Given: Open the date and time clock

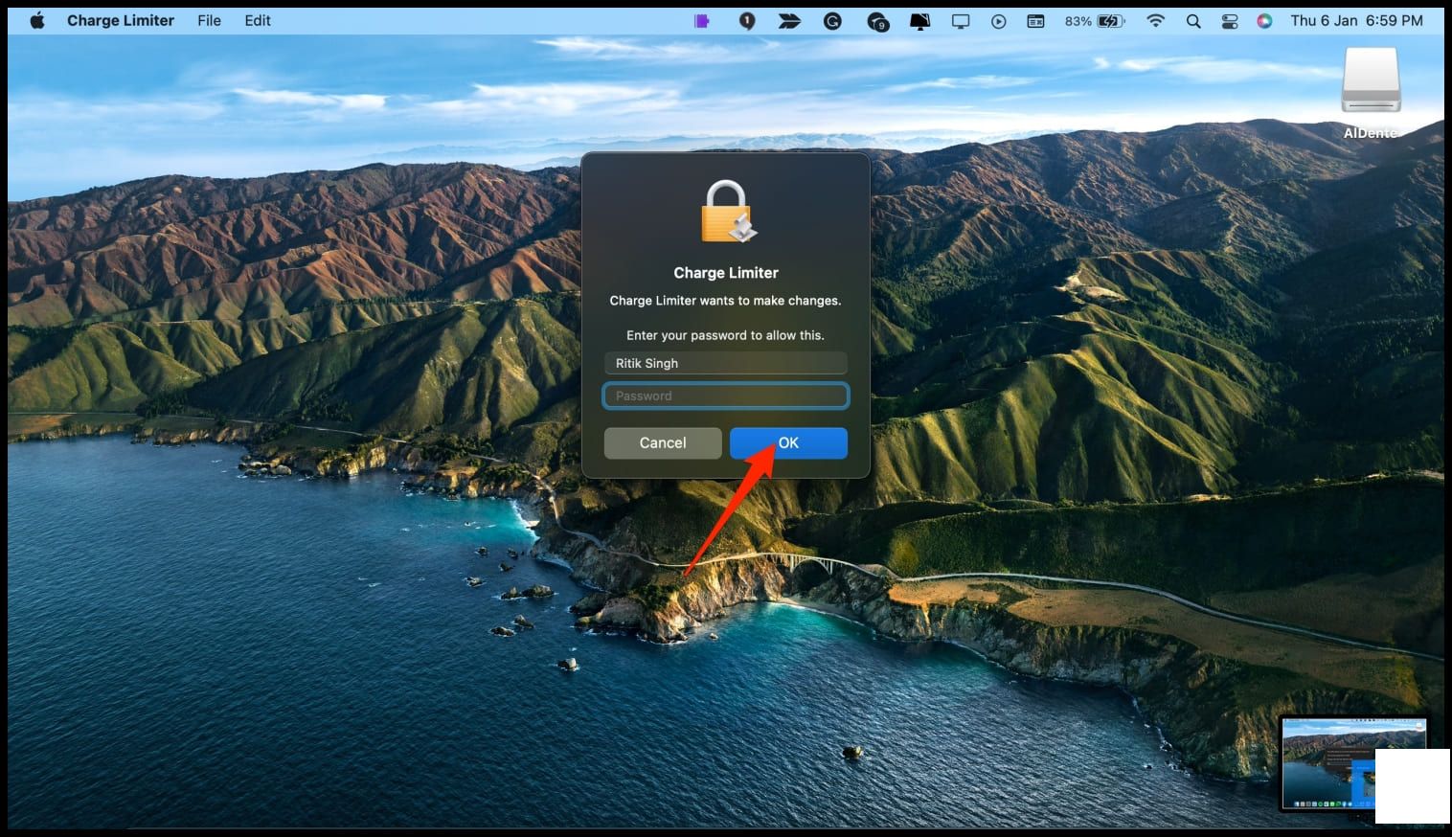Looking at the screenshot, I should click(x=1356, y=20).
